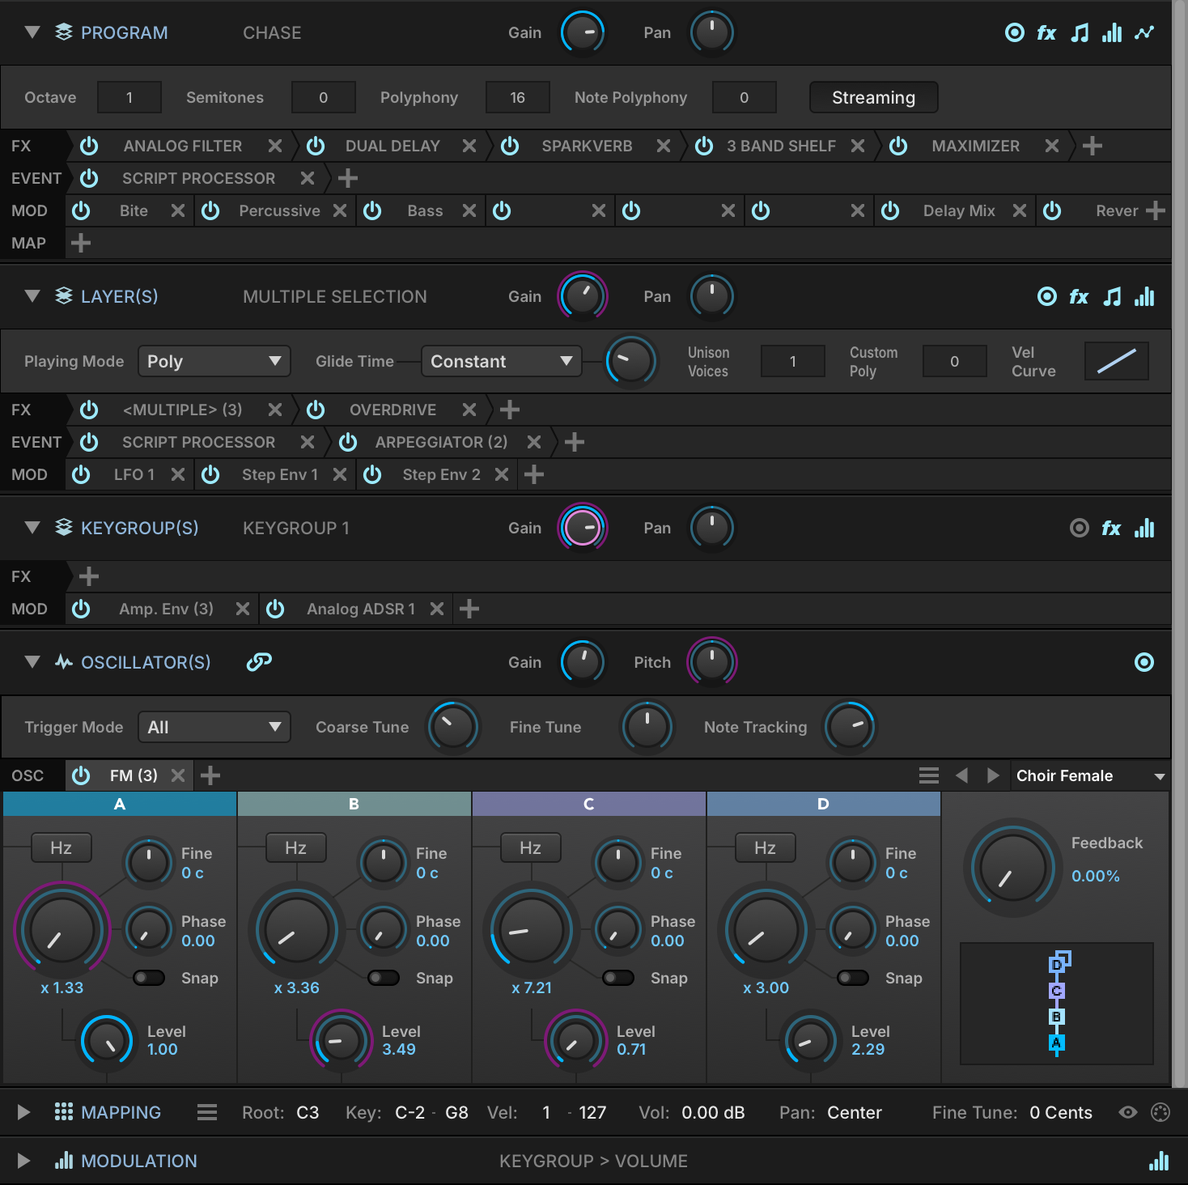The height and width of the screenshot is (1185, 1188).
Task: Open the mapping palette settings icon
Action: click(1160, 1112)
